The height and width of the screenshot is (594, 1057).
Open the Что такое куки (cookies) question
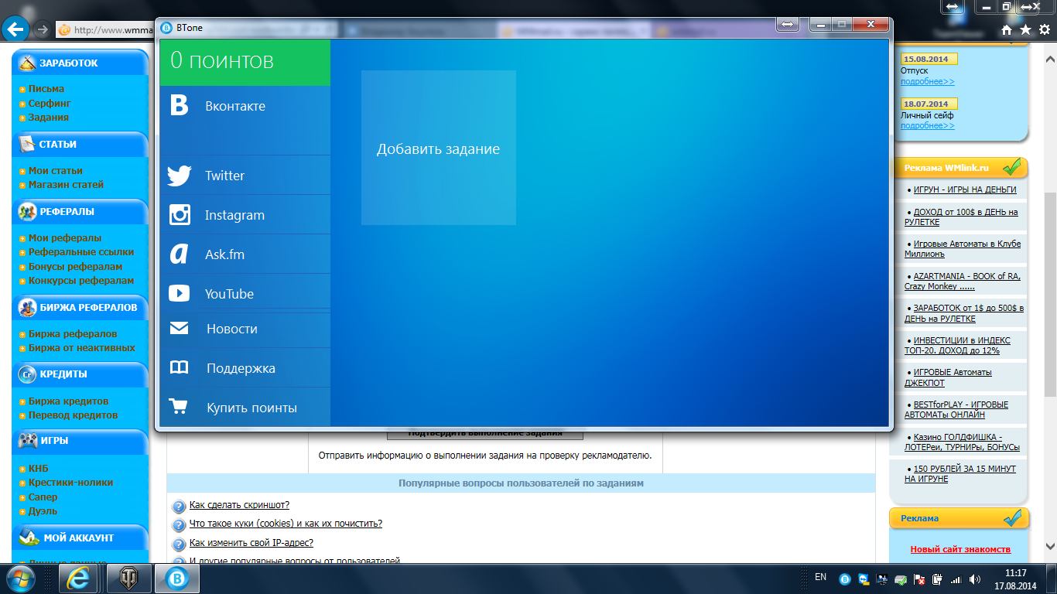pyautogui.click(x=286, y=524)
